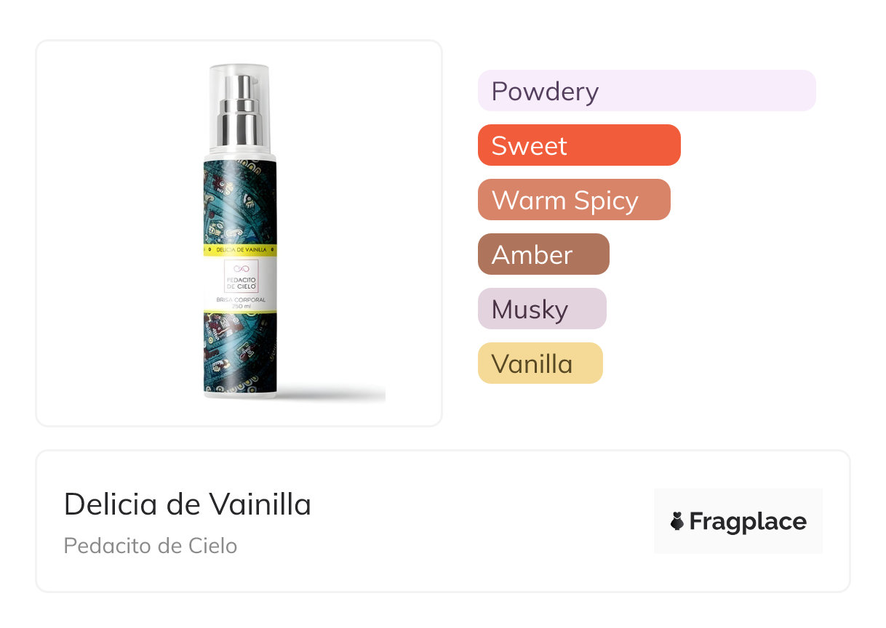Click the Amber accord bar

pyautogui.click(x=543, y=254)
